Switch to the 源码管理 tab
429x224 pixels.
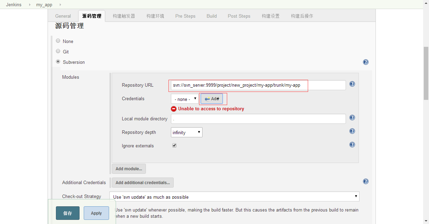(x=92, y=16)
